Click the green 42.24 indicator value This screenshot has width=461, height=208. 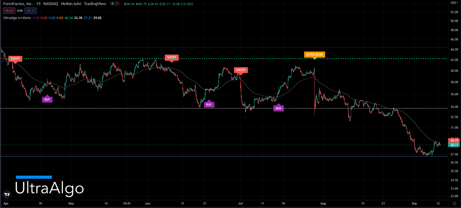70,18
